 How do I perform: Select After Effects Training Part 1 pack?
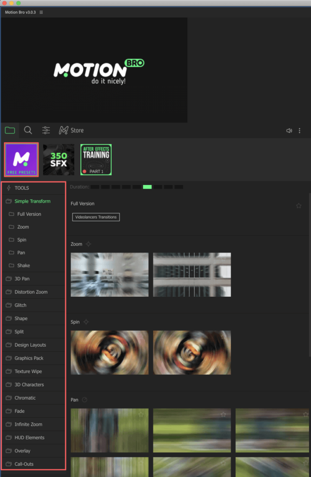pyautogui.click(x=96, y=159)
